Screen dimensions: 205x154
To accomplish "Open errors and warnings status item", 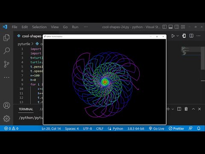I will coord(11,128).
